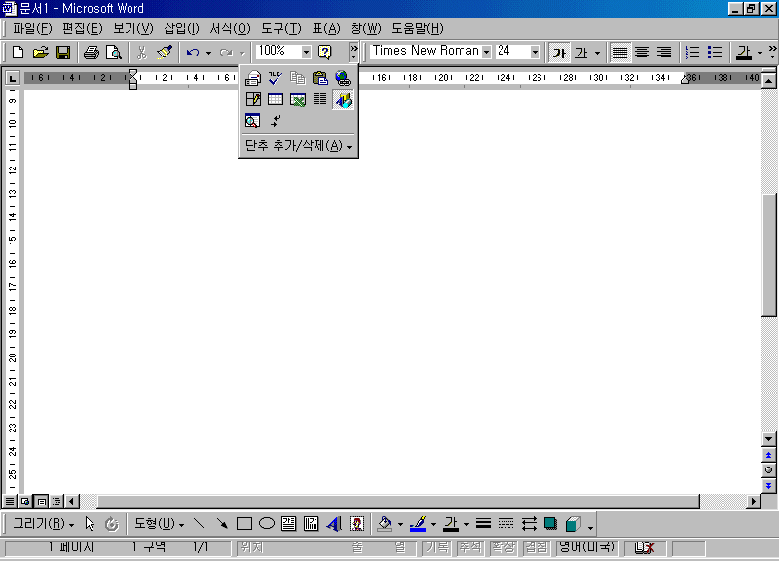Open the Dash Style options
Screen dimensions: 779x561
tap(505, 524)
